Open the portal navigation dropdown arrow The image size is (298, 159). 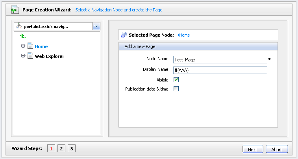tap(96, 26)
